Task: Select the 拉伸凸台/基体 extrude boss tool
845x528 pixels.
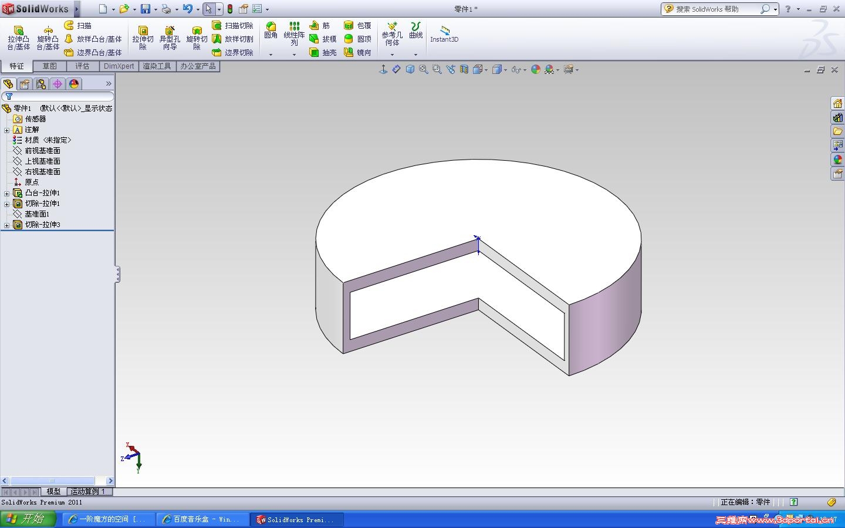Action: coord(18,38)
